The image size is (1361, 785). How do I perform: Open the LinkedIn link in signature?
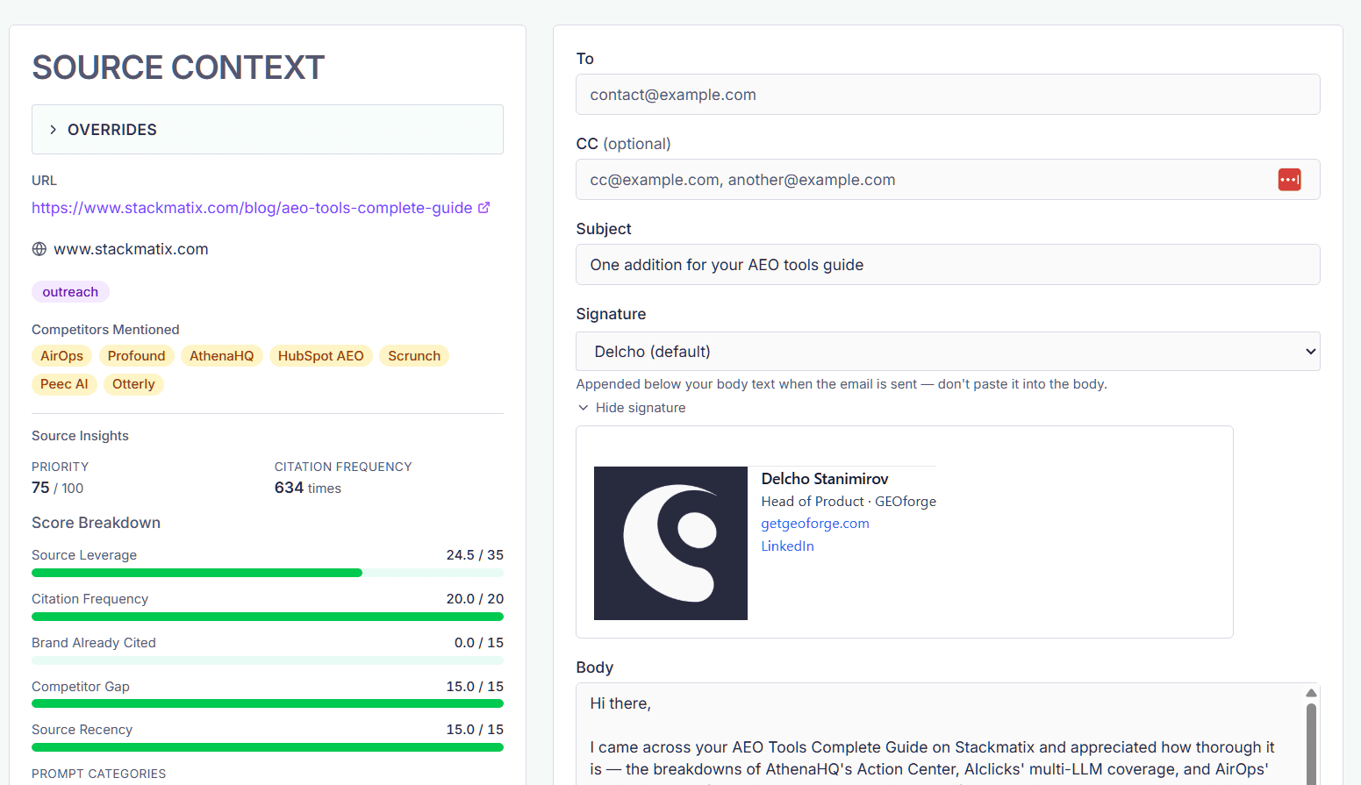point(787,546)
